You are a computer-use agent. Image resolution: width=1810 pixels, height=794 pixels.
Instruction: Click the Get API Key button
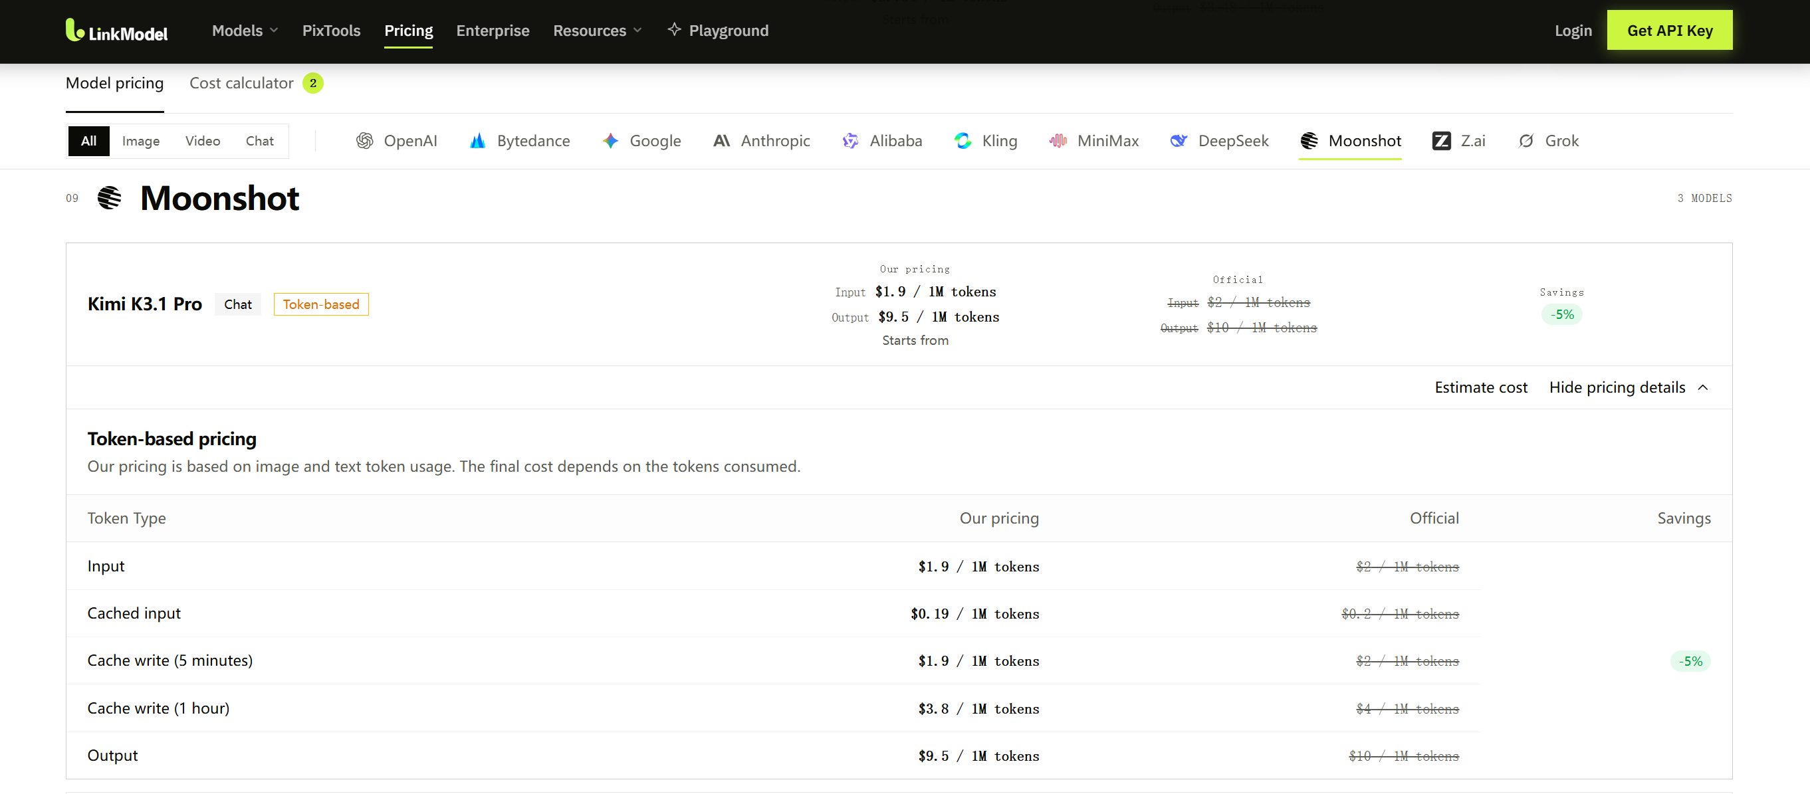(x=1670, y=30)
